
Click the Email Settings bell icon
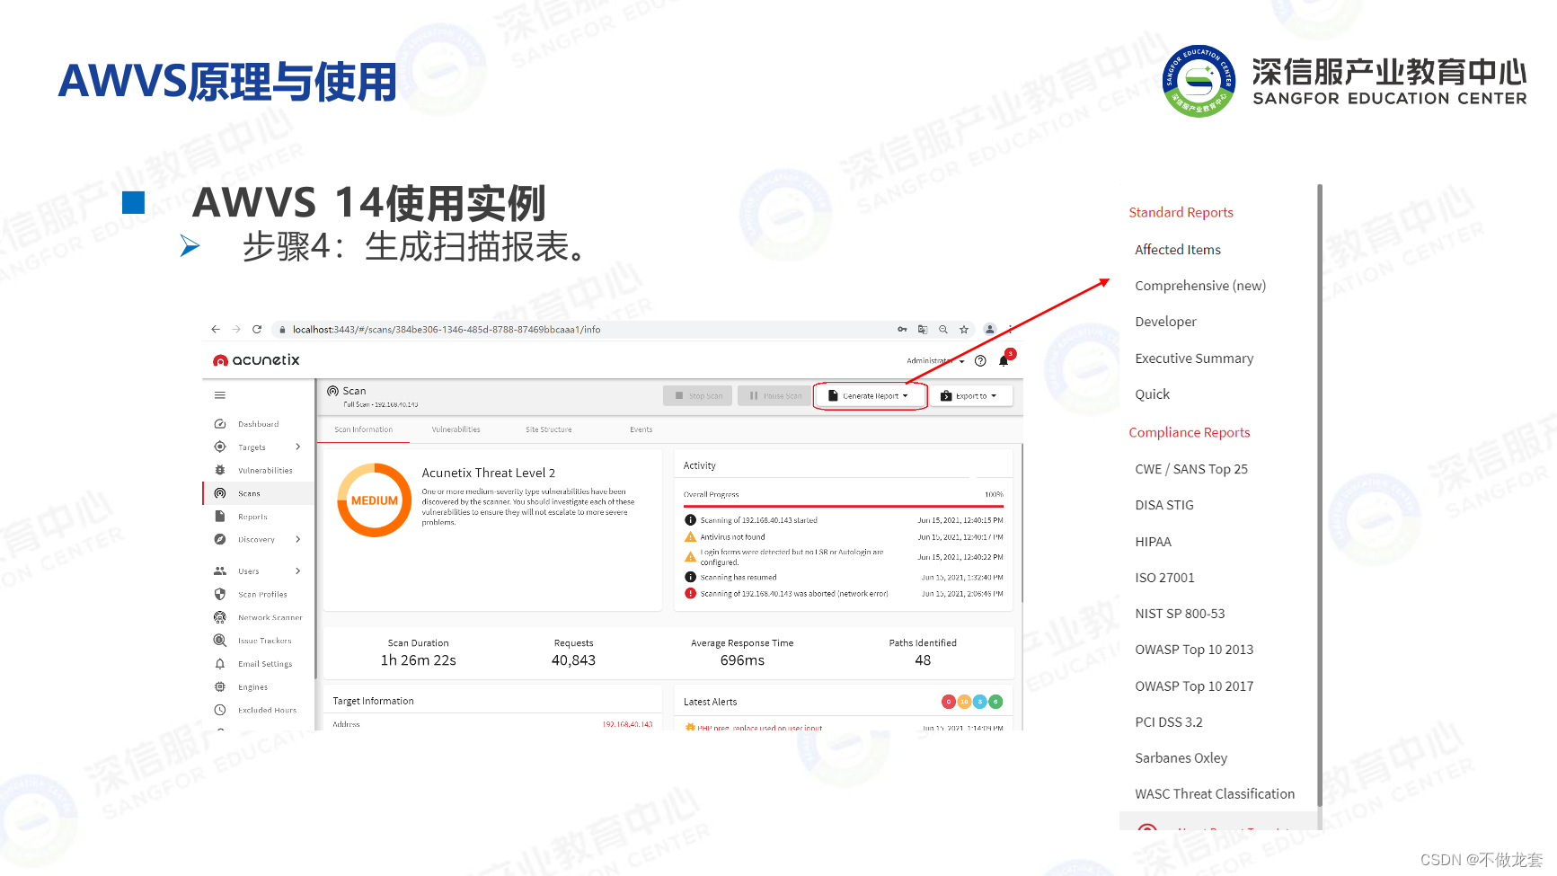(220, 664)
